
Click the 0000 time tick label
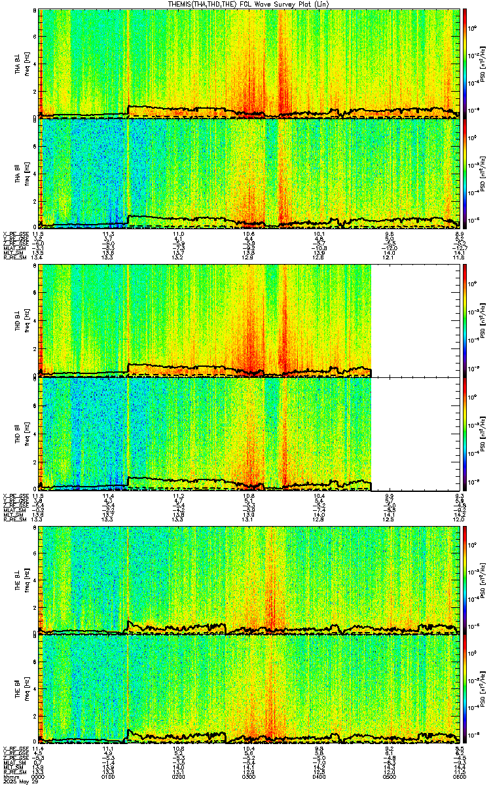pyautogui.click(x=39, y=777)
